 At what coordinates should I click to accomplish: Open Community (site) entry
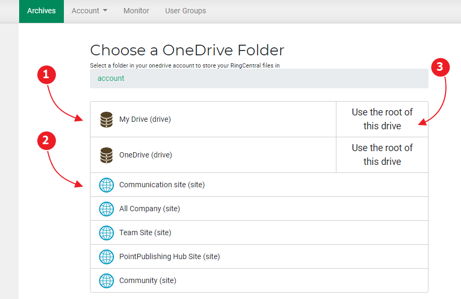(259, 280)
